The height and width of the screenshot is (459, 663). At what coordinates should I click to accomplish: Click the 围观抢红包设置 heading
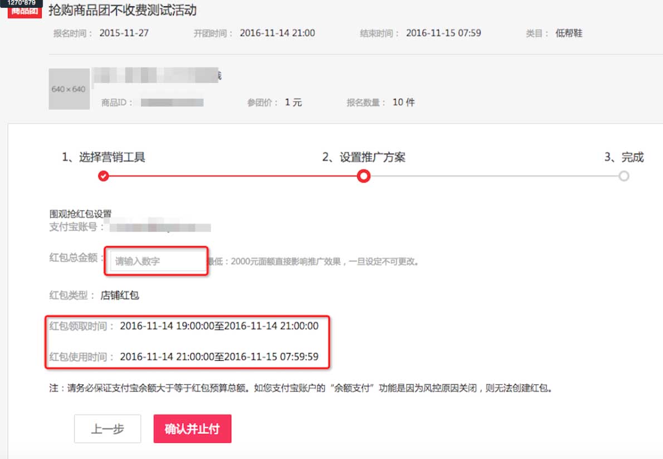(x=80, y=214)
